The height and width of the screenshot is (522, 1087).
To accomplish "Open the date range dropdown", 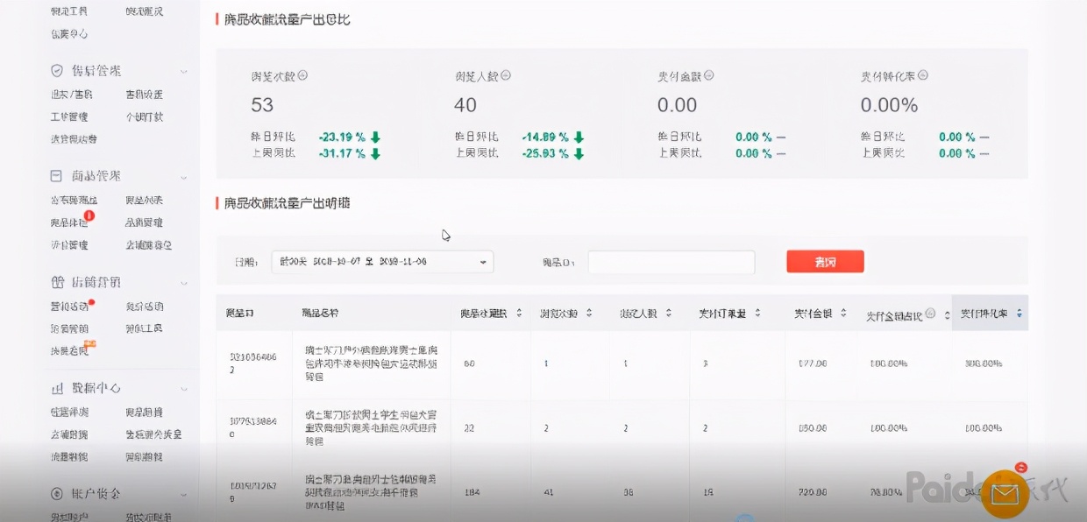I will coord(481,261).
